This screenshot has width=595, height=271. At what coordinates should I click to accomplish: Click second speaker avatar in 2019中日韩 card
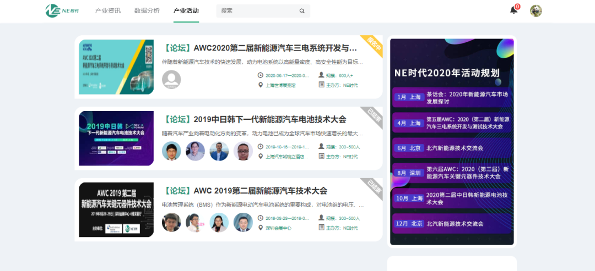tap(195, 151)
